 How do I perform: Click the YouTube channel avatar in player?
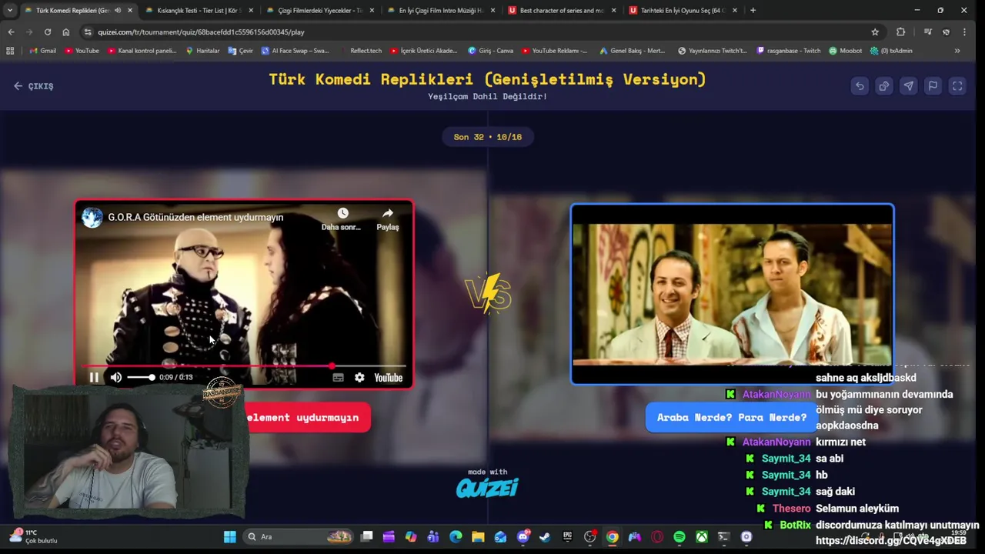[x=92, y=217]
